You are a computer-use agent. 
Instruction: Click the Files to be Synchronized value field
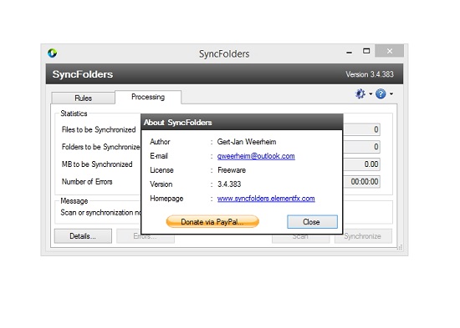click(x=361, y=129)
